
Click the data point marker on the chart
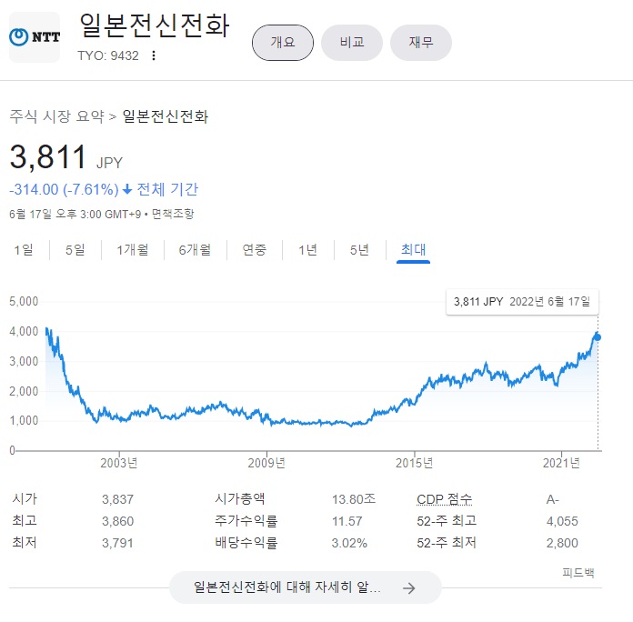598,337
